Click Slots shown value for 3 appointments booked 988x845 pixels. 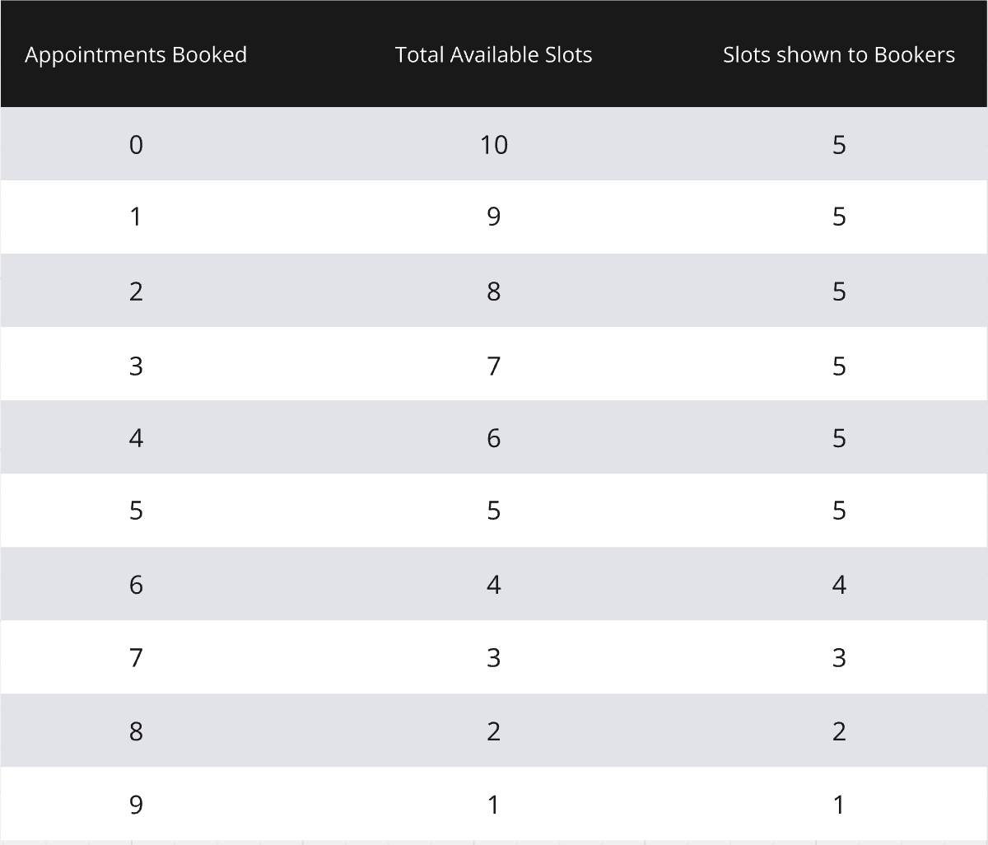pos(839,364)
